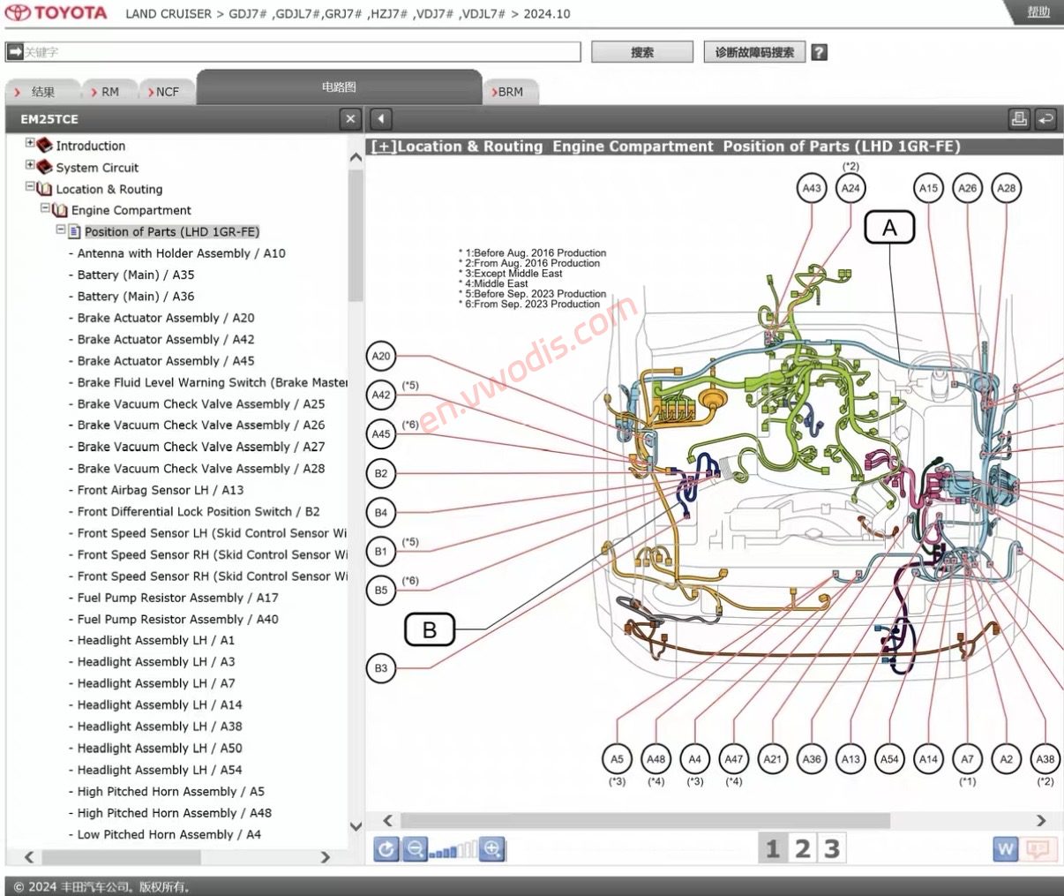Viewport: 1064px width, 896px height.
Task: Expand the System Circuit node
Action: [x=30, y=164]
